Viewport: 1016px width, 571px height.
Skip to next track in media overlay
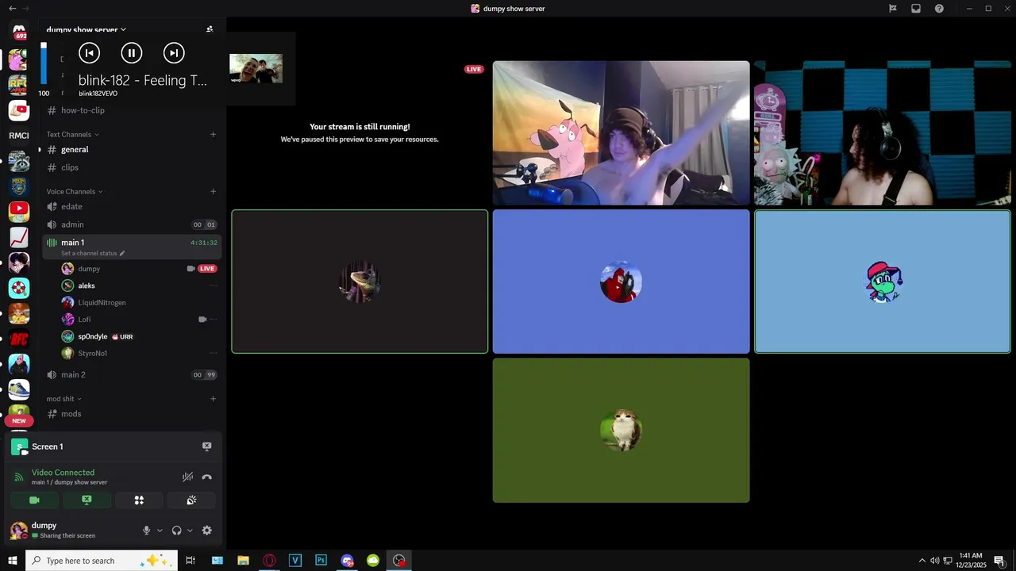(x=174, y=53)
